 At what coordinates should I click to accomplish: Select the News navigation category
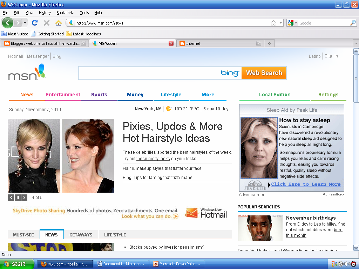click(27, 95)
